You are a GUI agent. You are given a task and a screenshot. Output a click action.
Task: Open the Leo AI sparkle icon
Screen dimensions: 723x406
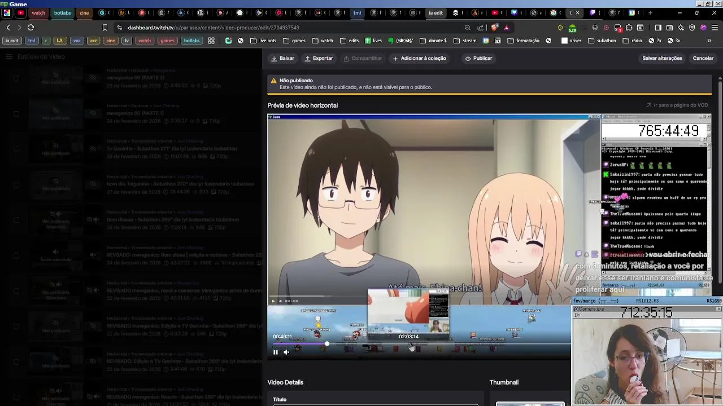click(x=681, y=27)
